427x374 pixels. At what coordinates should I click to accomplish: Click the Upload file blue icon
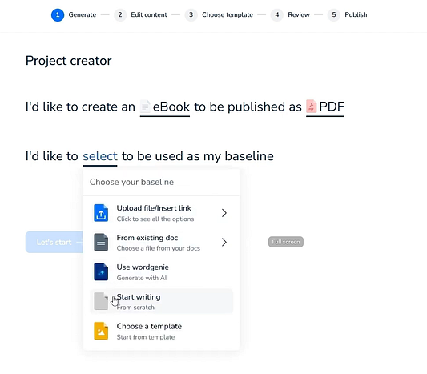pyautogui.click(x=101, y=213)
